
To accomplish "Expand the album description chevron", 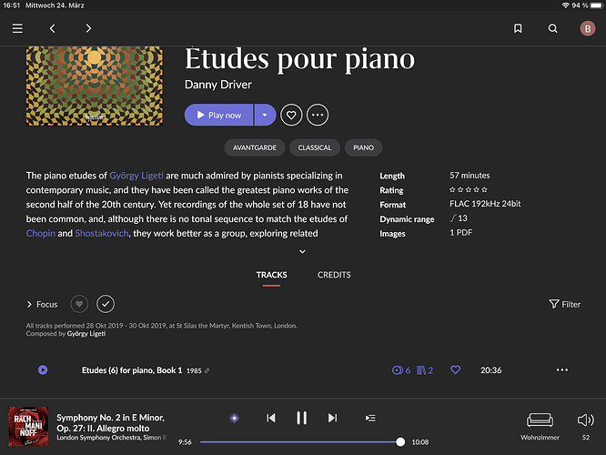I will [303, 252].
